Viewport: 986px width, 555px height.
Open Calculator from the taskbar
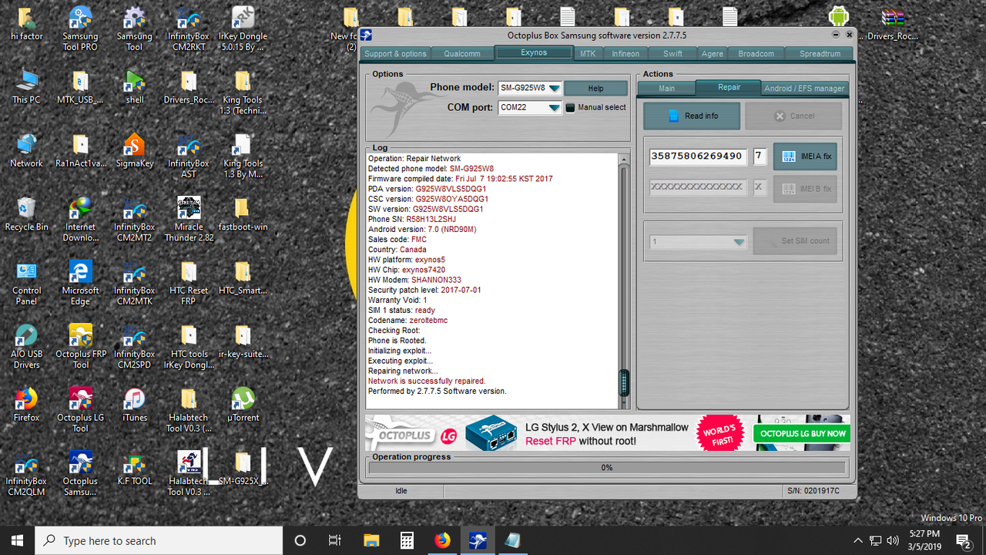point(407,540)
